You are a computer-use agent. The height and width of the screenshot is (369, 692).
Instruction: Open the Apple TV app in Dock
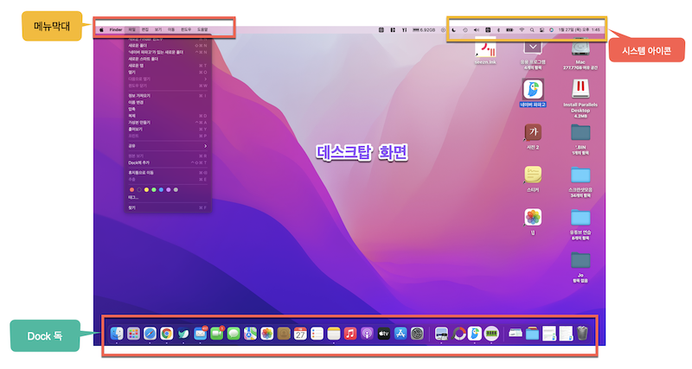pyautogui.click(x=383, y=334)
